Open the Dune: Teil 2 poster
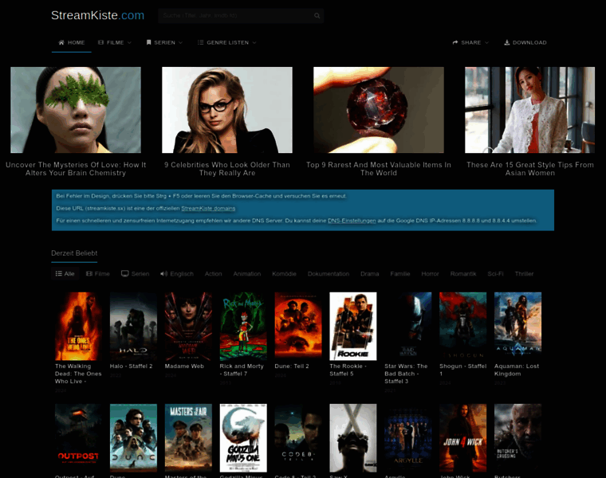Screen dimensions: 606x478 coord(298,325)
